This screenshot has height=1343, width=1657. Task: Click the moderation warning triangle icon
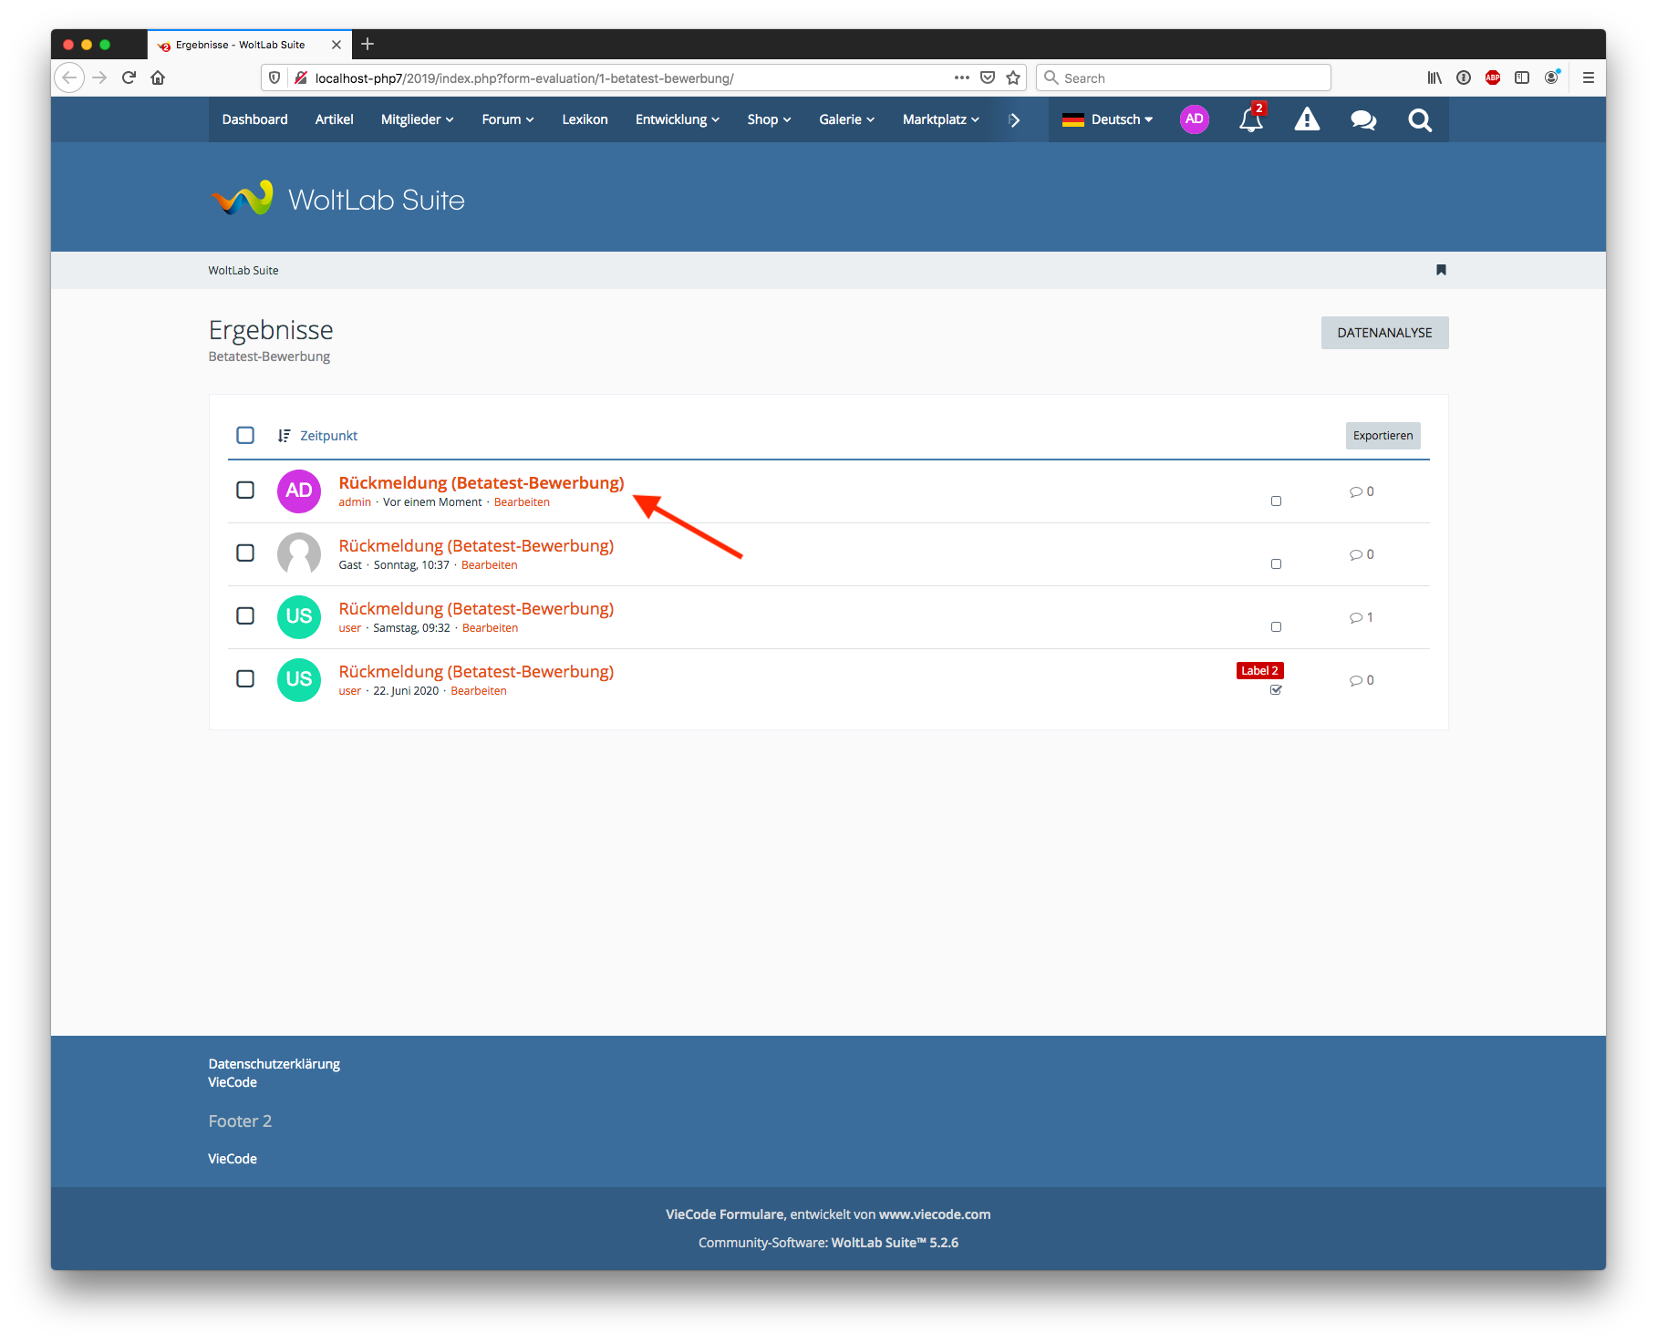click(x=1307, y=120)
